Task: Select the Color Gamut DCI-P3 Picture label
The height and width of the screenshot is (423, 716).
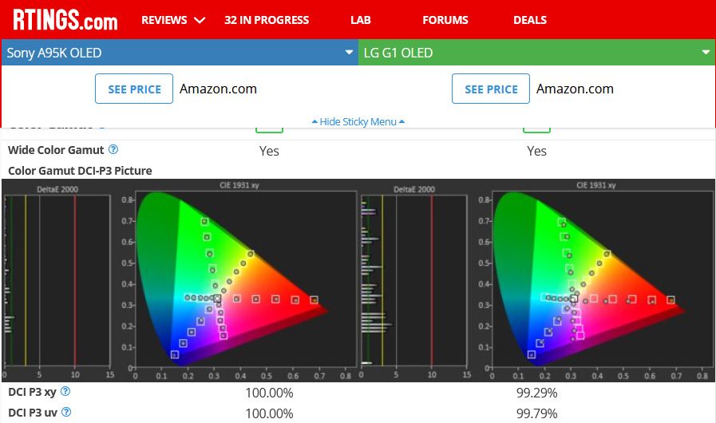Action: 80,170
